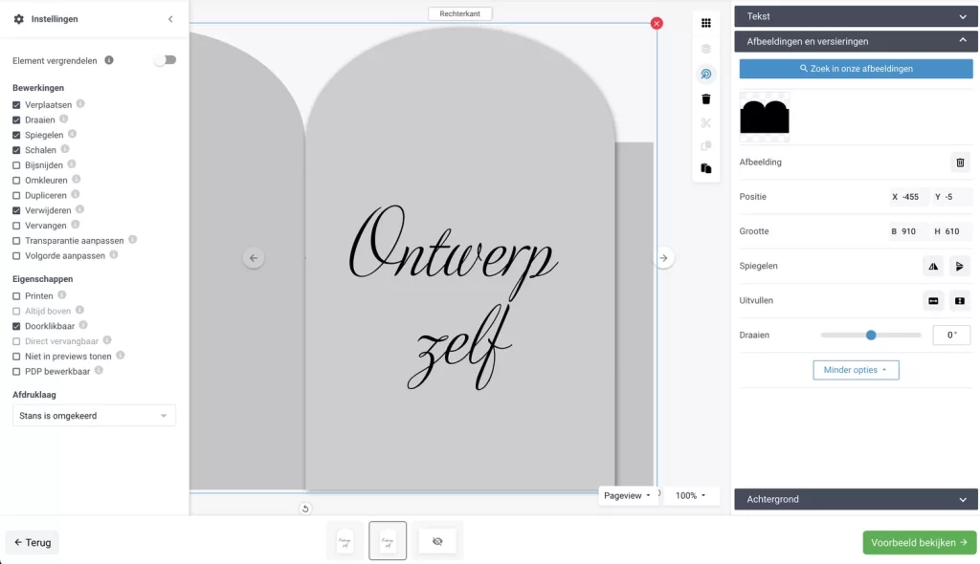Mirror the image horizontally under Spiegelen

[933, 266]
